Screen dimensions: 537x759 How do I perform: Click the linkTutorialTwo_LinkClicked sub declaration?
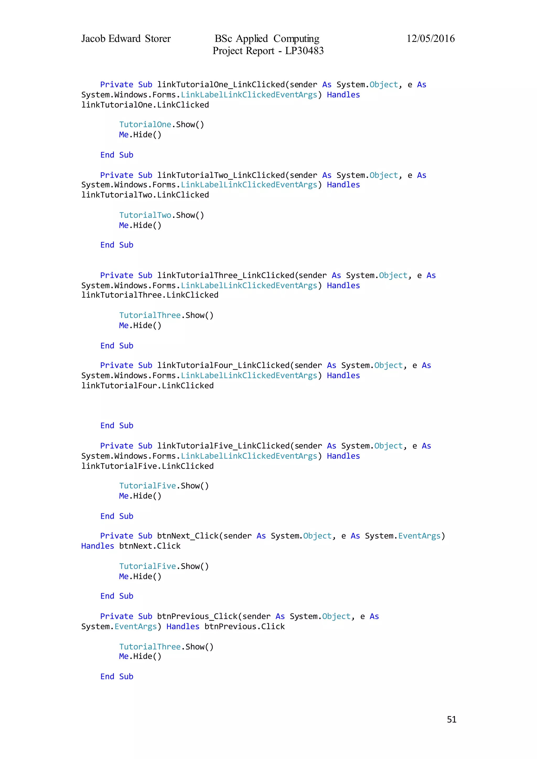pyautogui.click(x=263, y=176)
